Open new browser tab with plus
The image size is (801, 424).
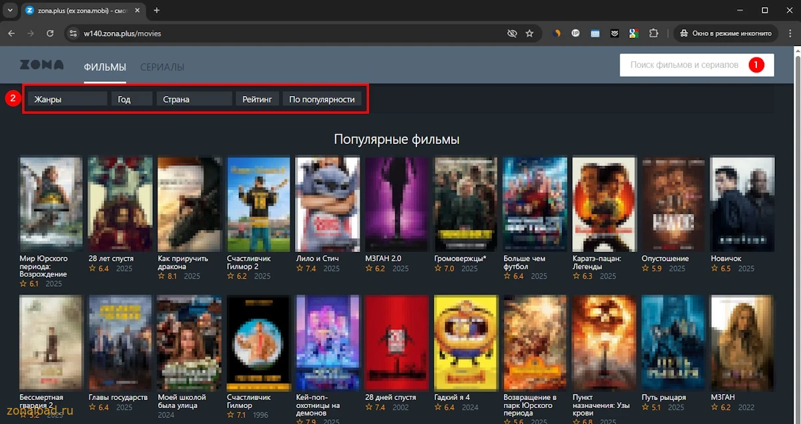pyautogui.click(x=157, y=11)
